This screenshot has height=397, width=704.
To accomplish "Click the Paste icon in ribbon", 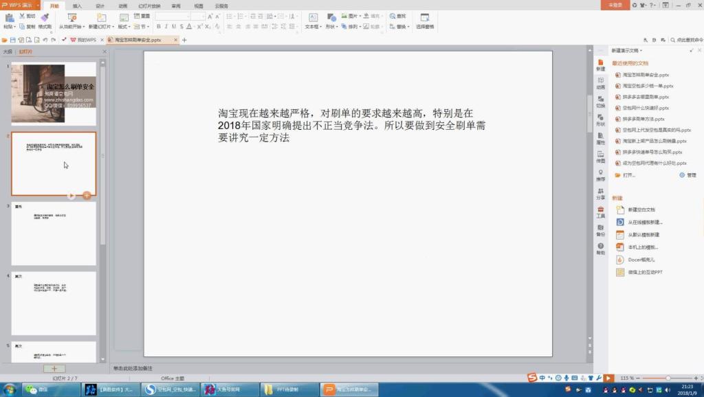I will click(x=9, y=18).
